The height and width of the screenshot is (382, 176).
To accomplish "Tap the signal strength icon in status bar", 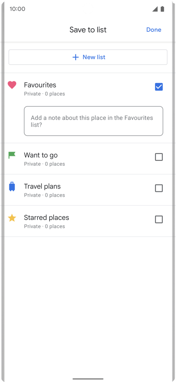I will (x=155, y=9).
